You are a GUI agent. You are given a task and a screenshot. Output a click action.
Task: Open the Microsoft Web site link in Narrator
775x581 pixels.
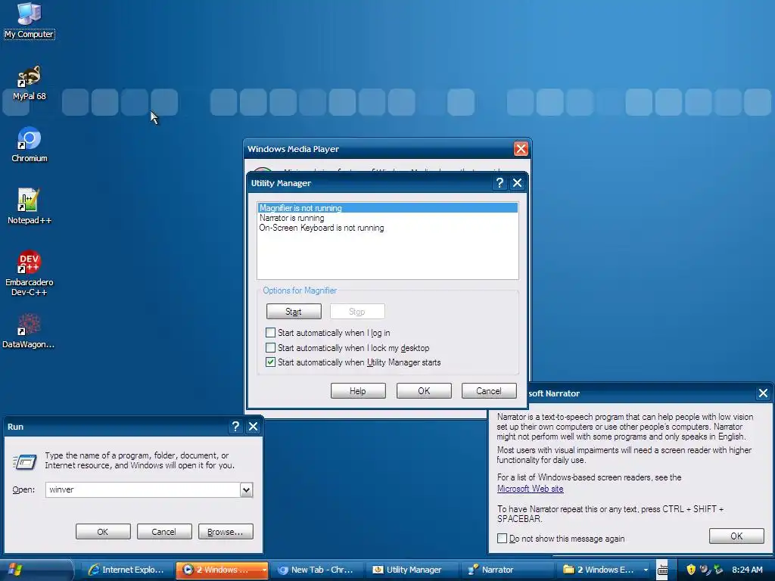pyautogui.click(x=530, y=489)
